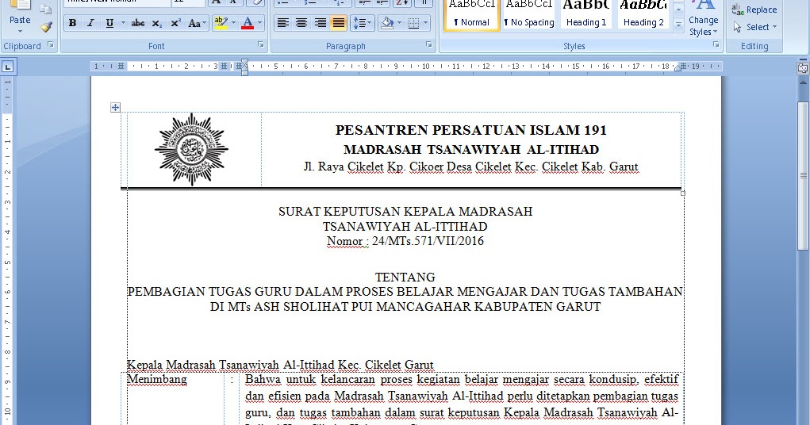Align text right
The height and width of the screenshot is (425, 810).
click(320, 23)
